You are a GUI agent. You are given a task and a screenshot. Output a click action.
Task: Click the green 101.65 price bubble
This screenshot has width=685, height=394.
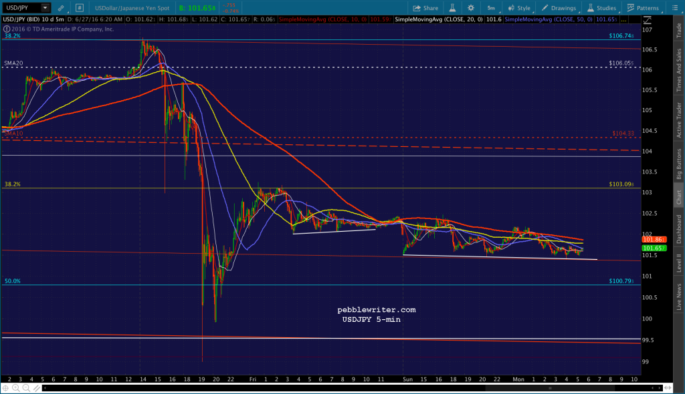[654, 248]
